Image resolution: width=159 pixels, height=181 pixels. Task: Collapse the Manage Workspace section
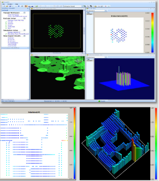pos(24,12)
